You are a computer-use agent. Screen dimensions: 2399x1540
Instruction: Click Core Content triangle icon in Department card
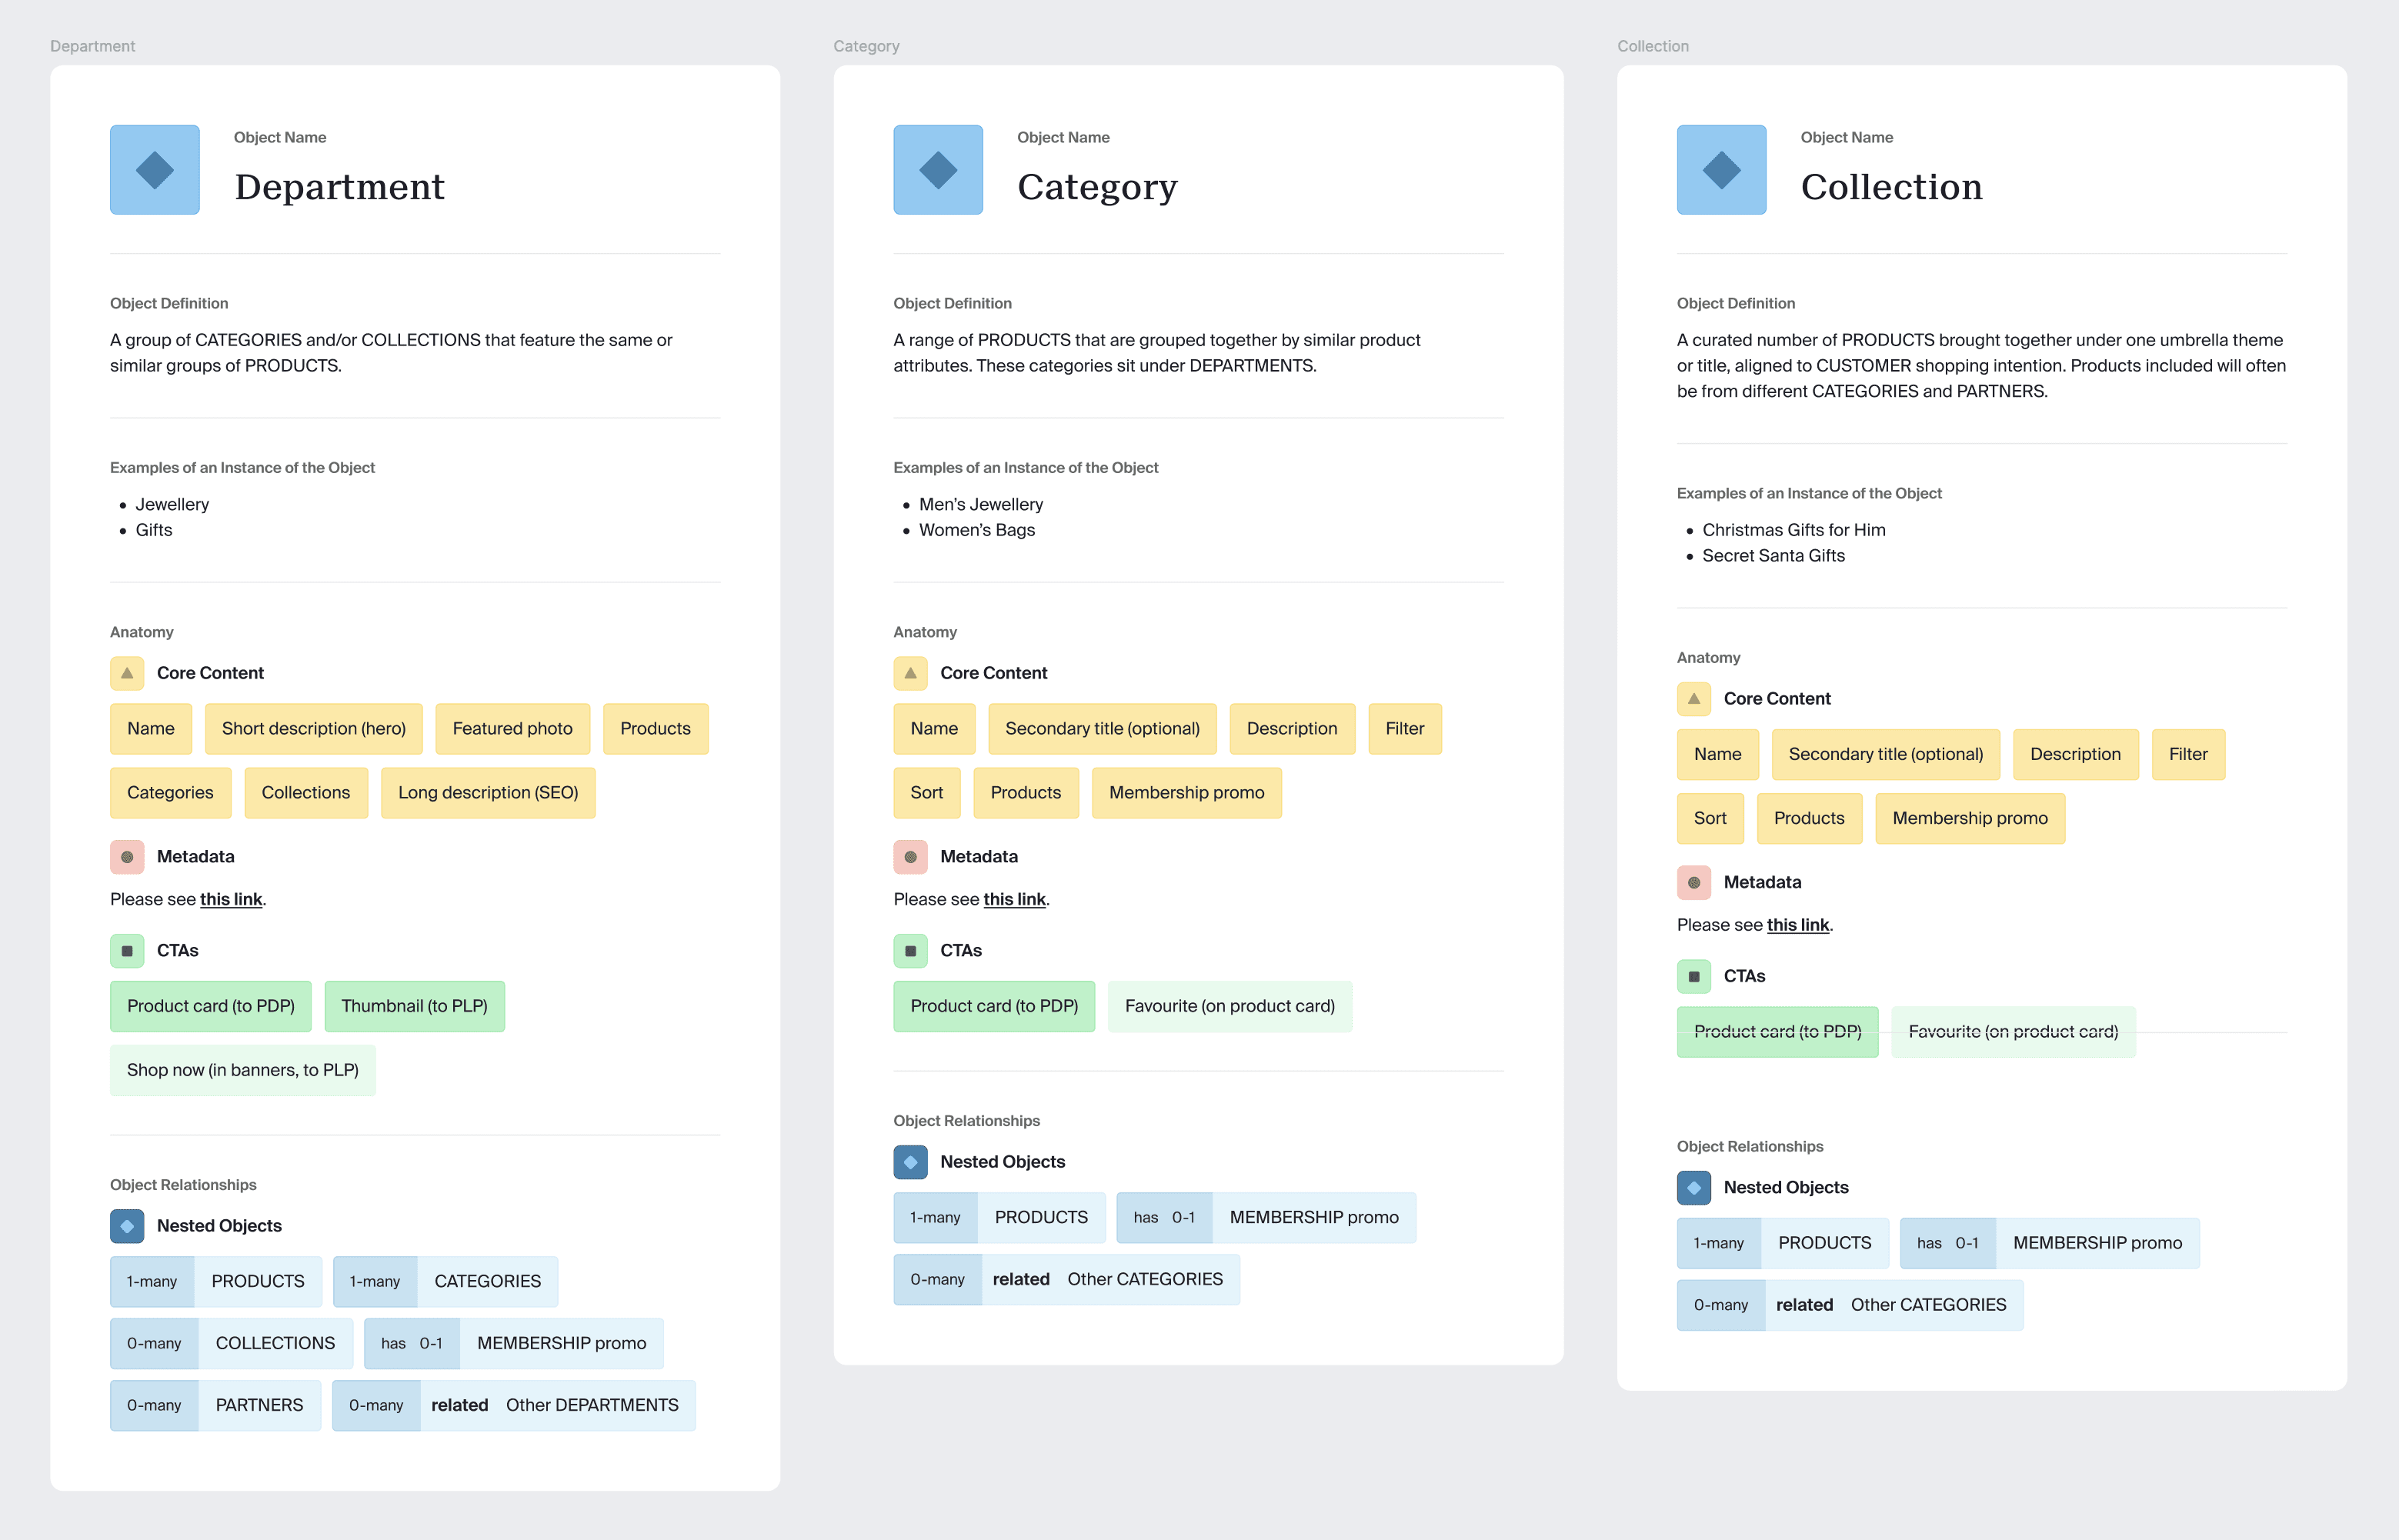[127, 673]
